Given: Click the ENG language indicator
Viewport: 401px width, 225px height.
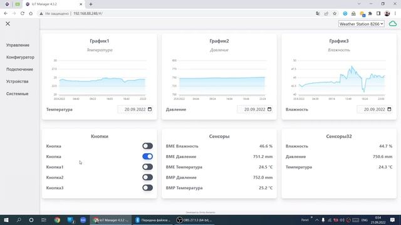Looking at the screenshot, I should point(365,220).
